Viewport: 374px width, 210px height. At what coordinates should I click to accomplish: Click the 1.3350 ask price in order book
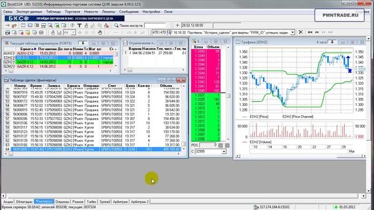tap(199, 51)
